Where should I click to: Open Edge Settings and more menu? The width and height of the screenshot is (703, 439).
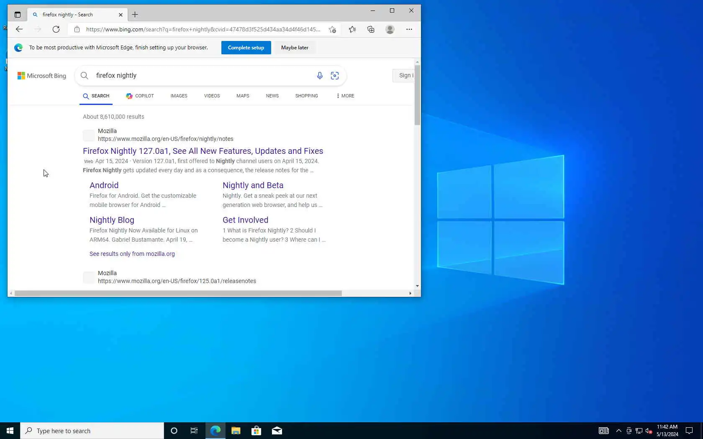click(x=409, y=29)
